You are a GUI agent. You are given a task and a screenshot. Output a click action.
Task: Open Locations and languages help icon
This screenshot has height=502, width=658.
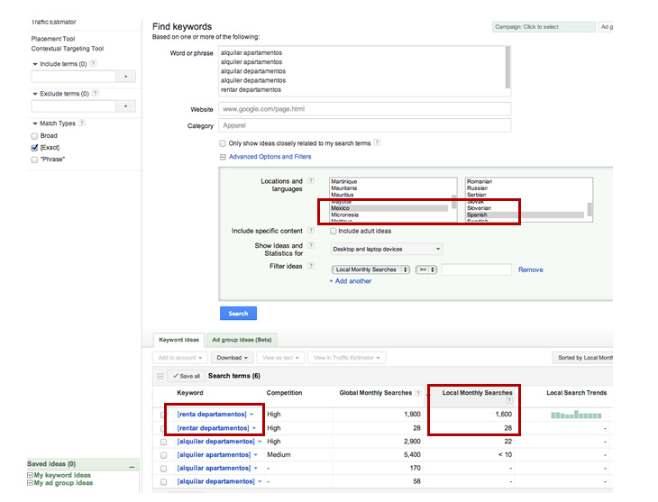tap(311, 181)
